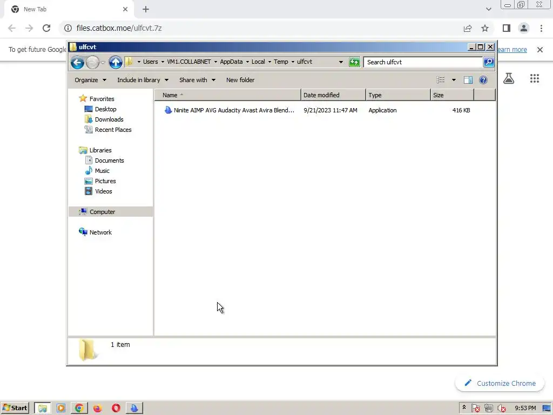
Task: Open Firefox from the taskbar
Action: [x=97, y=409]
